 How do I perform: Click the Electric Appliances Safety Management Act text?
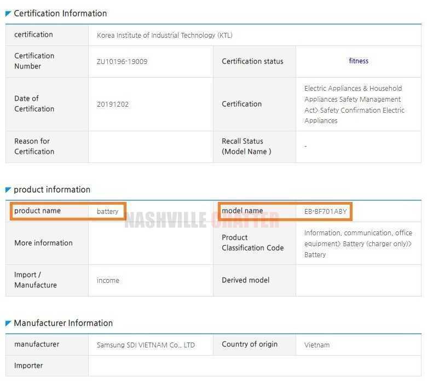354,105
